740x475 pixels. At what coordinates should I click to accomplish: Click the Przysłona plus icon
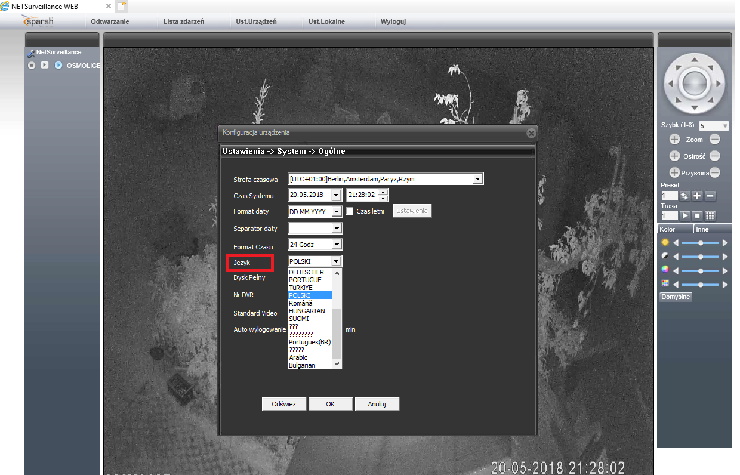[674, 172]
